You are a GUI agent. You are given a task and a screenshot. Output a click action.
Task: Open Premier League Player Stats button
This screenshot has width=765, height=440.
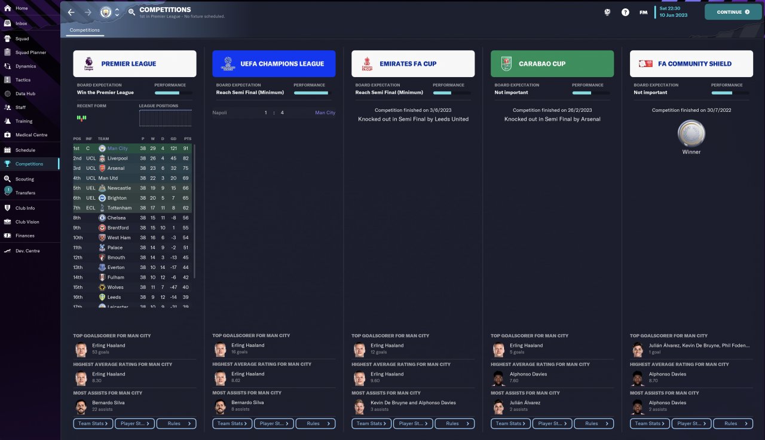tap(134, 424)
